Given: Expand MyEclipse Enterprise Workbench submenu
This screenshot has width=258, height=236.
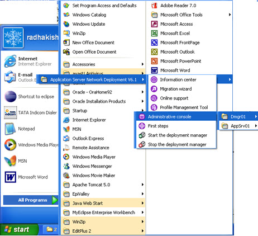Looking at the screenshot, I should [103, 213].
